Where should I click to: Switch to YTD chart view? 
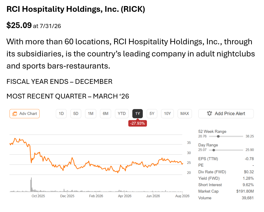122,113
